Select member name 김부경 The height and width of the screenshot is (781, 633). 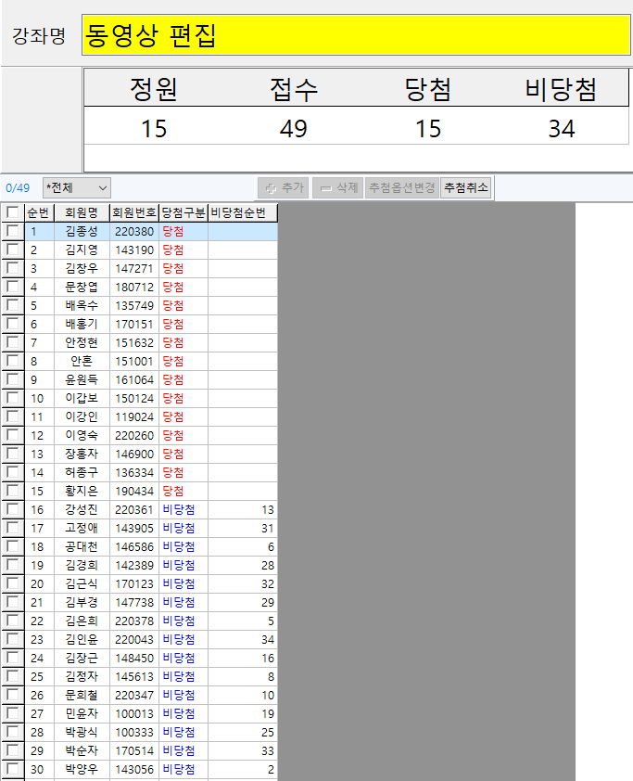[x=82, y=602]
